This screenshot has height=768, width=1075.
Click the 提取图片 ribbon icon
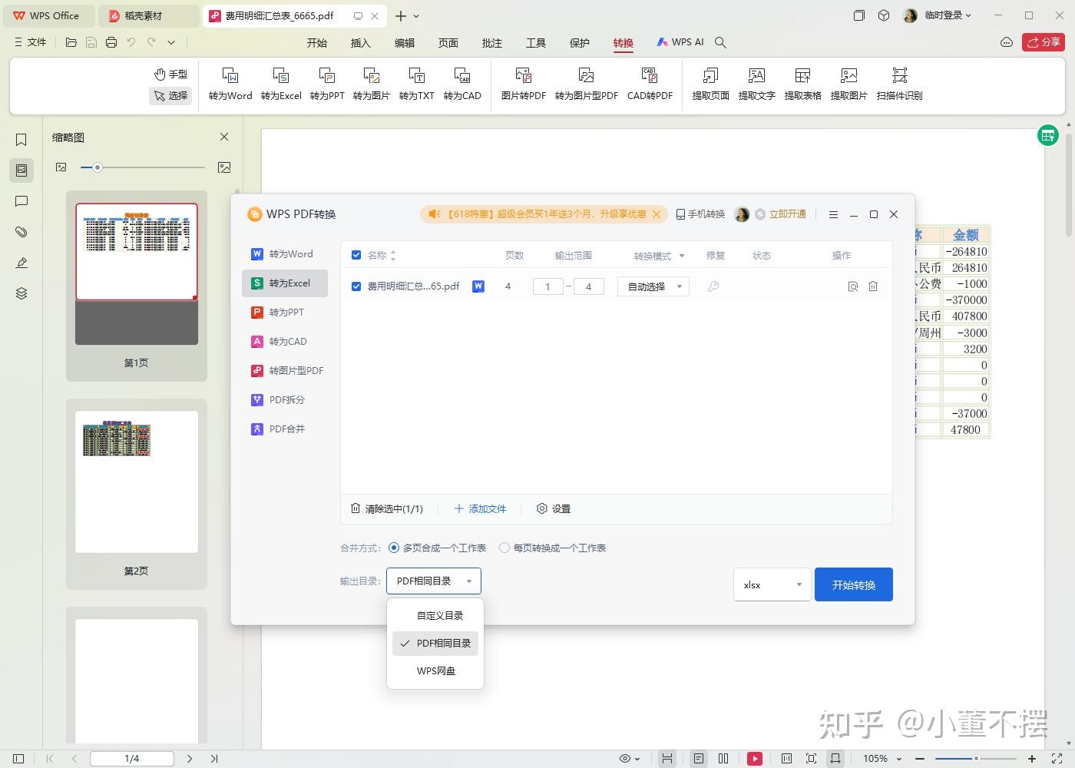pos(849,84)
